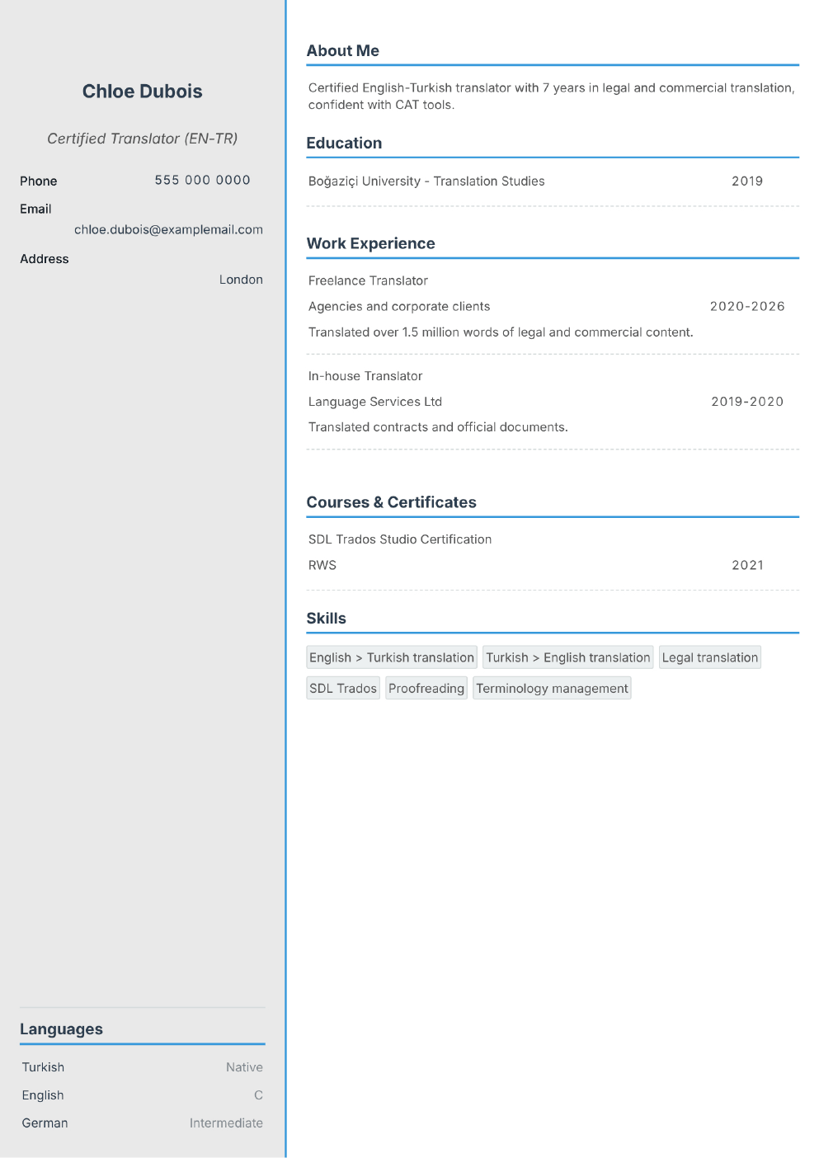
Task: Click the 2021 certificate year
Action: coord(747,565)
